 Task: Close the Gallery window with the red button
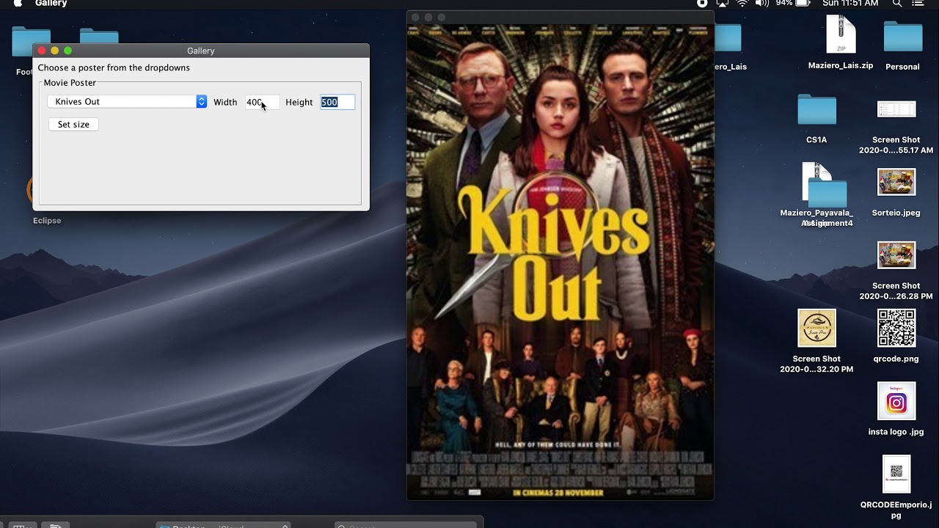[42, 51]
